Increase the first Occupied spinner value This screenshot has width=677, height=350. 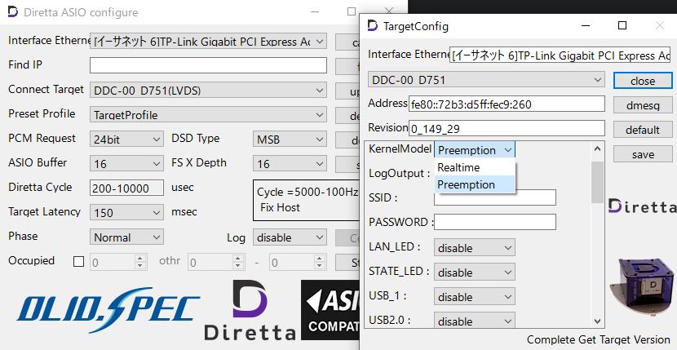[x=140, y=258]
